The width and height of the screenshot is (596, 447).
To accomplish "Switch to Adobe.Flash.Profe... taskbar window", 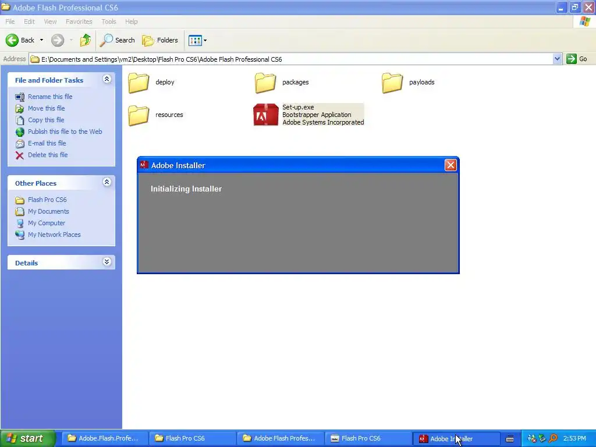I will click(x=104, y=438).
